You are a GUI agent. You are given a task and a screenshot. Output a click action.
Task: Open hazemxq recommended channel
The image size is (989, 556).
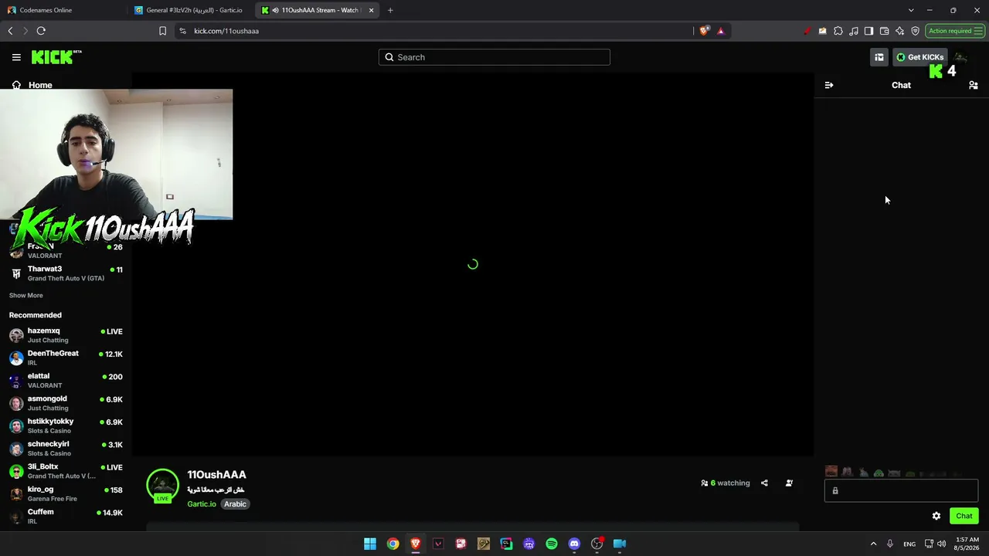coord(66,335)
